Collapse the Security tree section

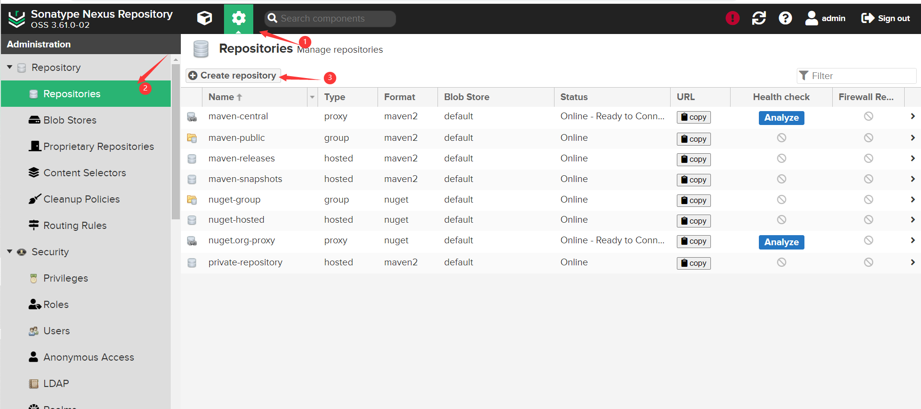point(10,252)
